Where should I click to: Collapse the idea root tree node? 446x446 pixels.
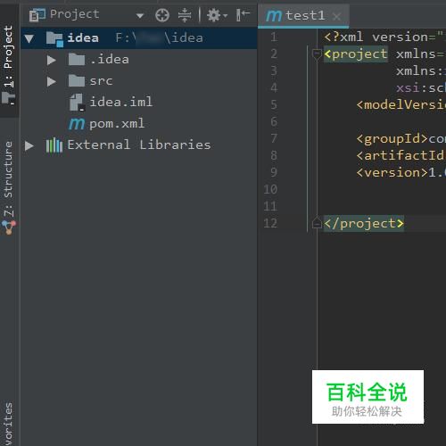pyautogui.click(x=29, y=38)
